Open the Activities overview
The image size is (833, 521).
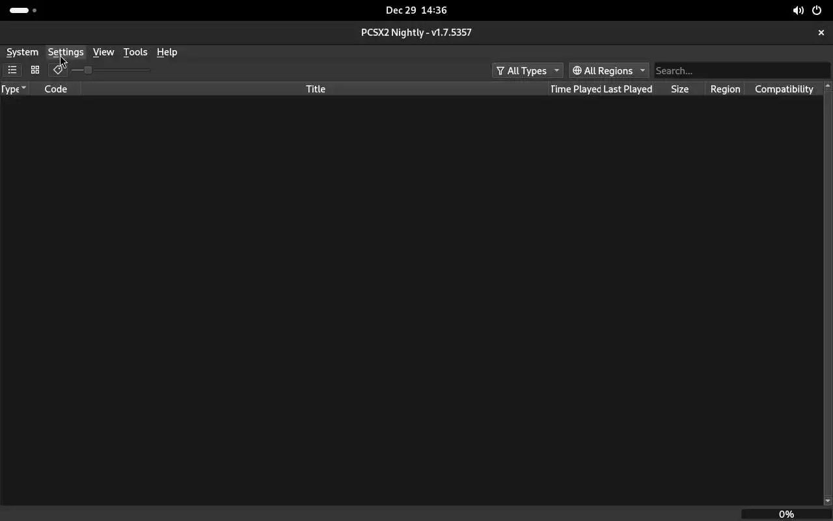[23, 10]
